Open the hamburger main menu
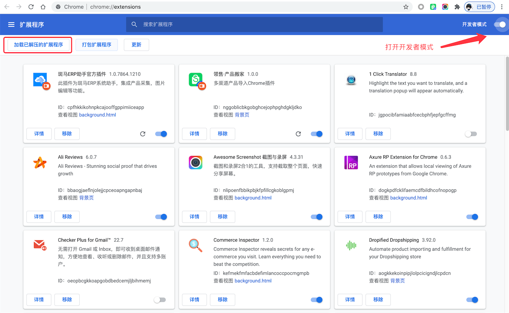The image size is (509, 313). pyautogui.click(x=11, y=25)
